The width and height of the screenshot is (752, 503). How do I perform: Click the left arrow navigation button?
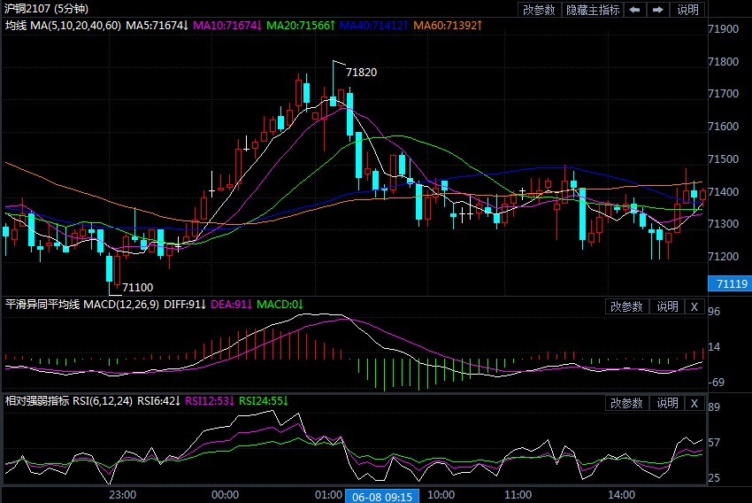[635, 10]
